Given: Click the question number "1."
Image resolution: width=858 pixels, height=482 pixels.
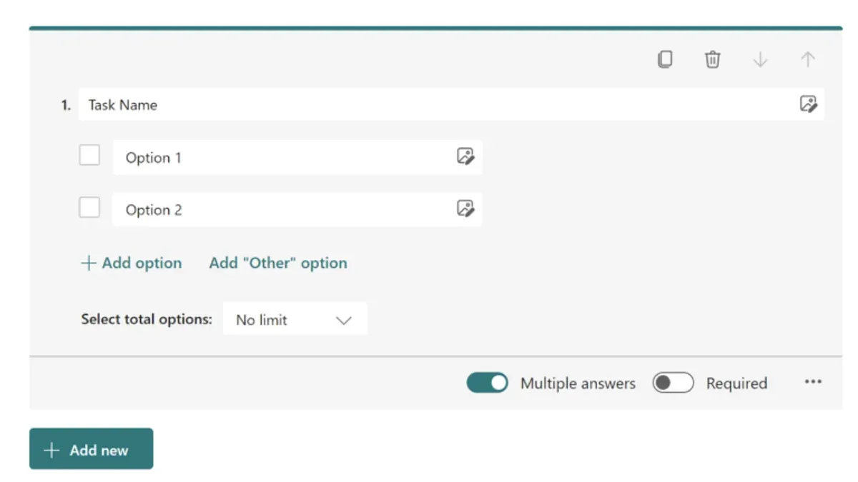Looking at the screenshot, I should click(66, 105).
